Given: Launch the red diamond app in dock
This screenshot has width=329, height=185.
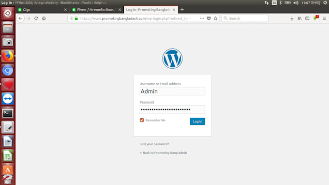Looking at the screenshot, I should tap(8, 85).
